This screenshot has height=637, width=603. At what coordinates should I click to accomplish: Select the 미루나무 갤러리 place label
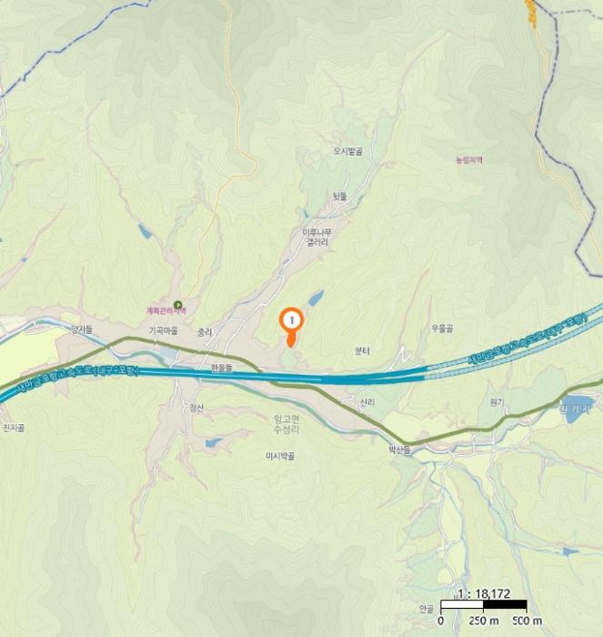[x=317, y=238]
